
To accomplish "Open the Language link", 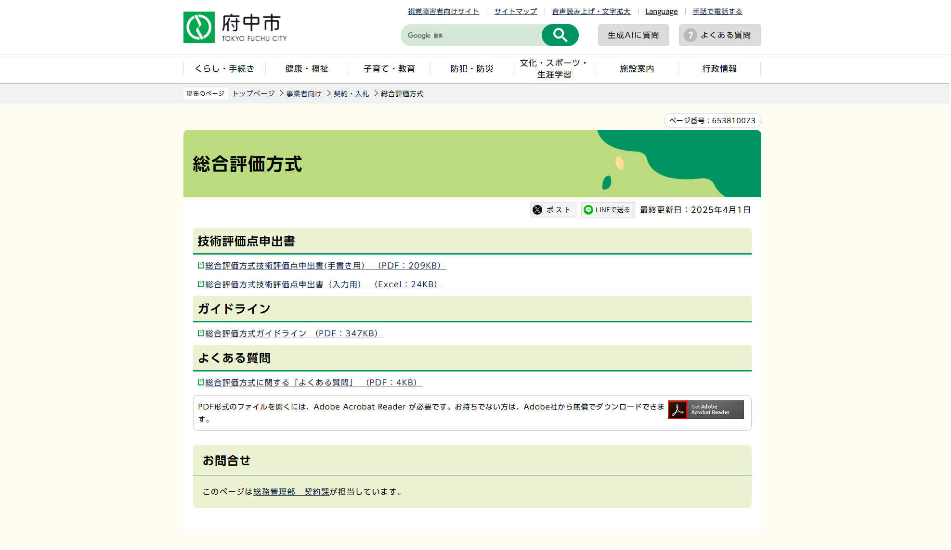I will point(662,12).
